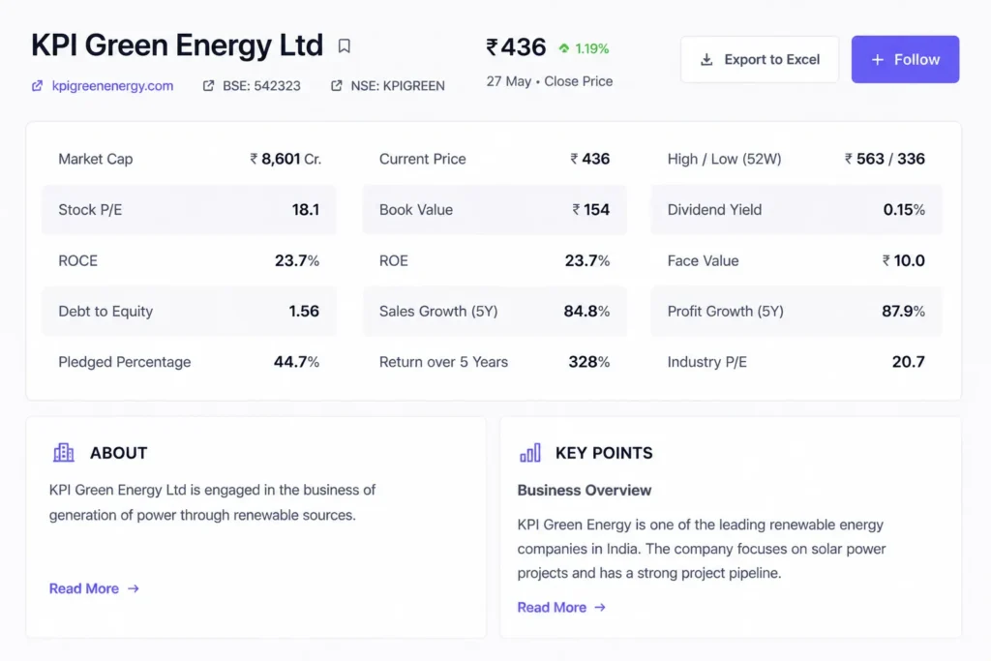Click the plus icon in Follow button
Viewport: 991px width, 661px height.
tap(877, 59)
